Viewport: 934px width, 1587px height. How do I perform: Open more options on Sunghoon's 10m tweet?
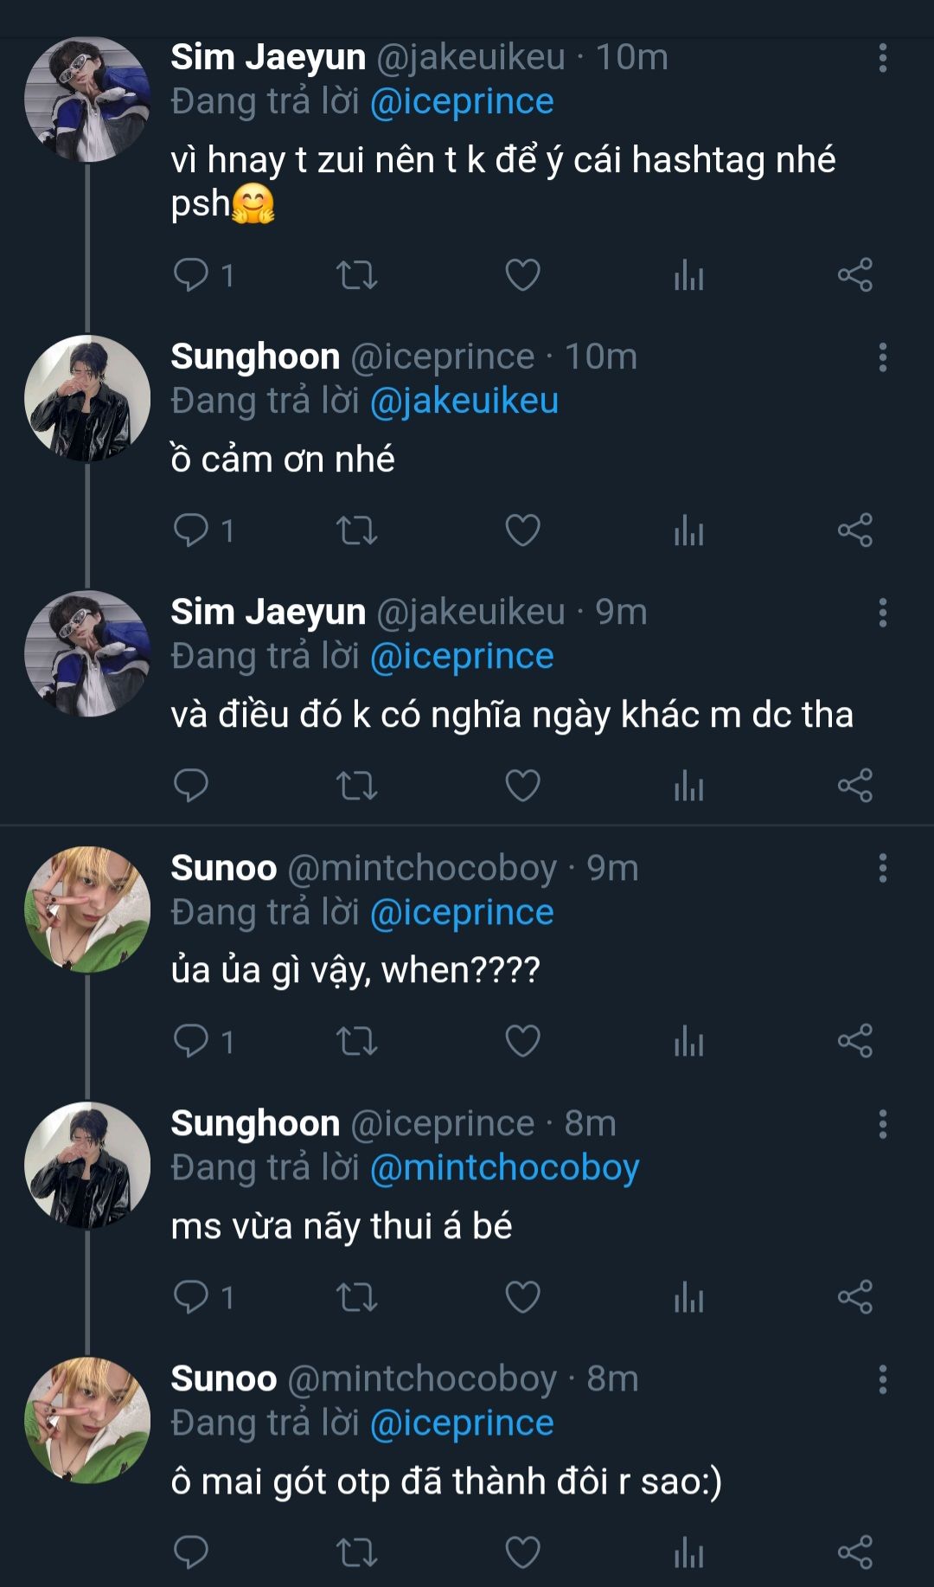(882, 357)
